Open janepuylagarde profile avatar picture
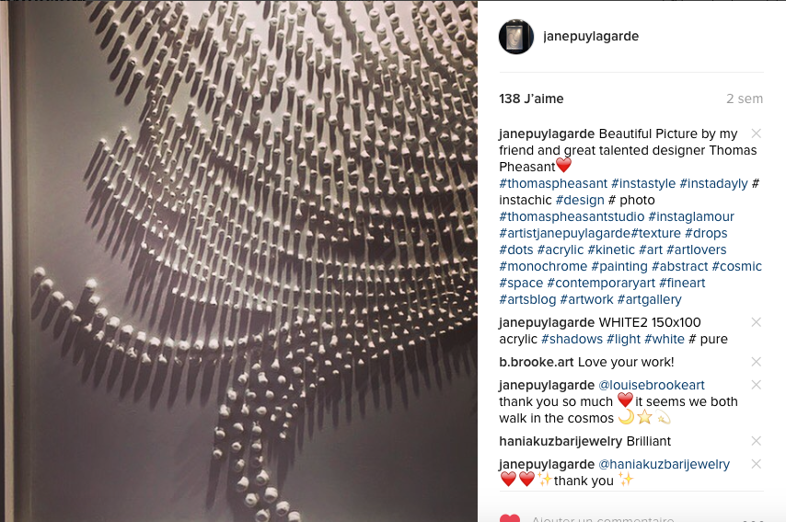This screenshot has width=786, height=522. 515,37
